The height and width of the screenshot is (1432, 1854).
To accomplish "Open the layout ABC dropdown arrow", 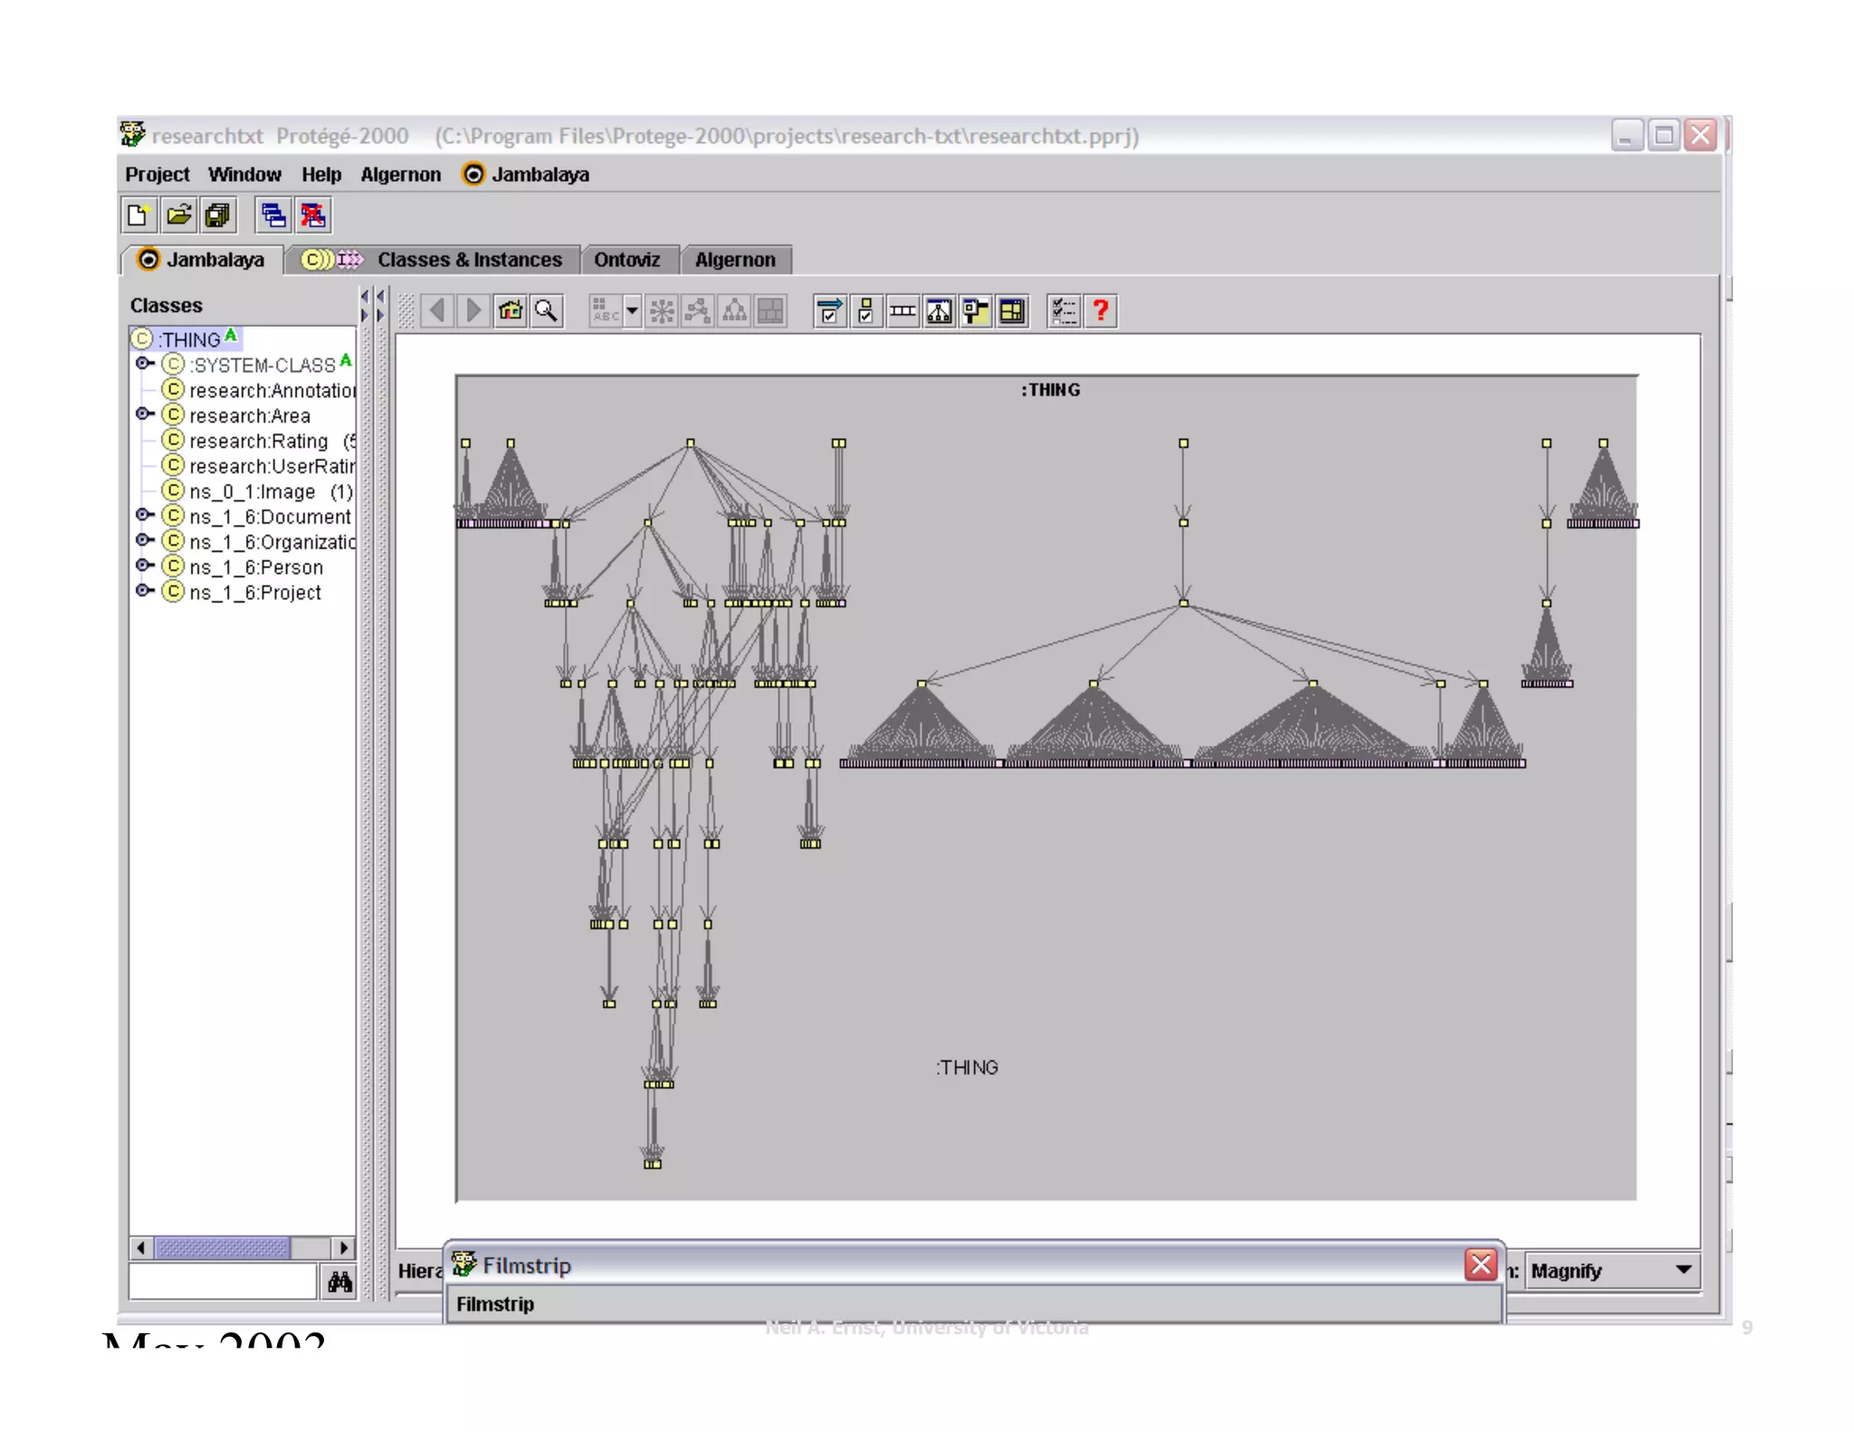I will (x=632, y=311).
